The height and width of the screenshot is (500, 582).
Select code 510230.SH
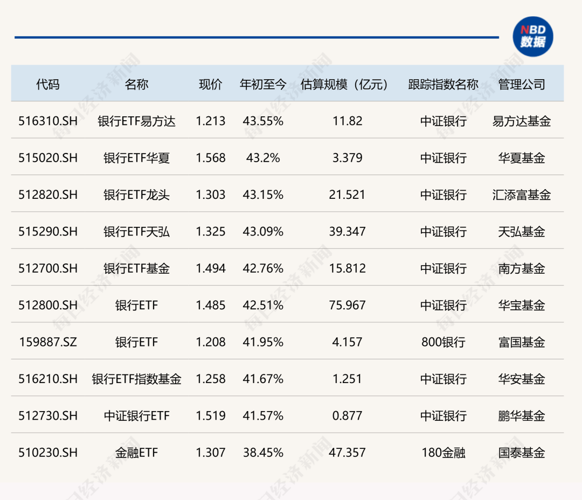49,453
